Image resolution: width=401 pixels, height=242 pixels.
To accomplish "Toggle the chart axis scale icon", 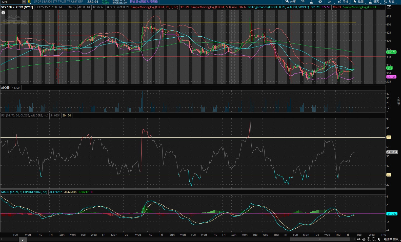I will (x=389, y=7).
